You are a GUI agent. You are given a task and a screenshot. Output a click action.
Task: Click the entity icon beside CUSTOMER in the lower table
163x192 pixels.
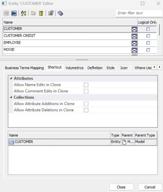pyautogui.click(x=12, y=142)
